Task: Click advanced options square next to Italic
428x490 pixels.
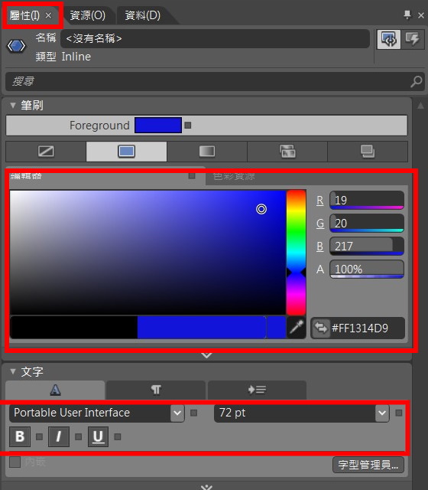Action: coord(78,436)
